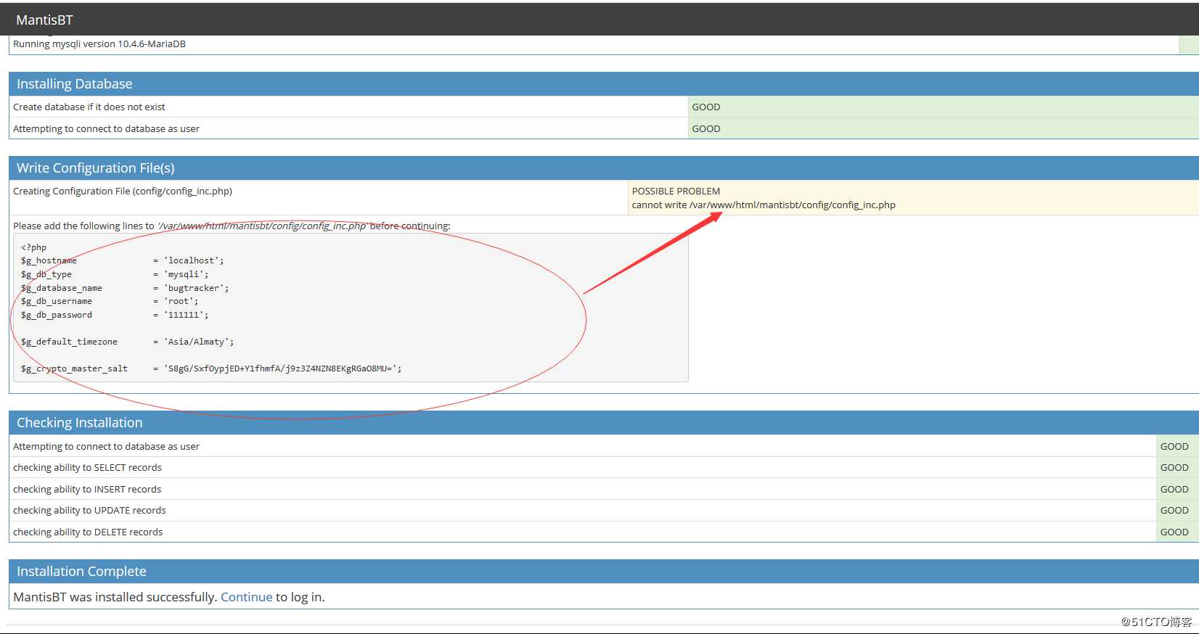Screen dimensions: 1199x634
Task: Click the $g_db_username 'root' line
Action: pos(110,301)
